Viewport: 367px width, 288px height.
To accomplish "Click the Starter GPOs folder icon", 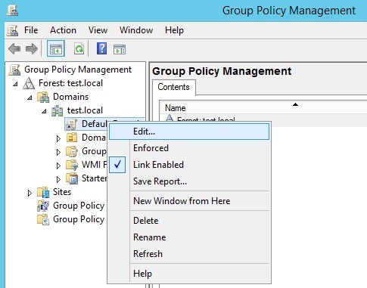I will (72, 178).
